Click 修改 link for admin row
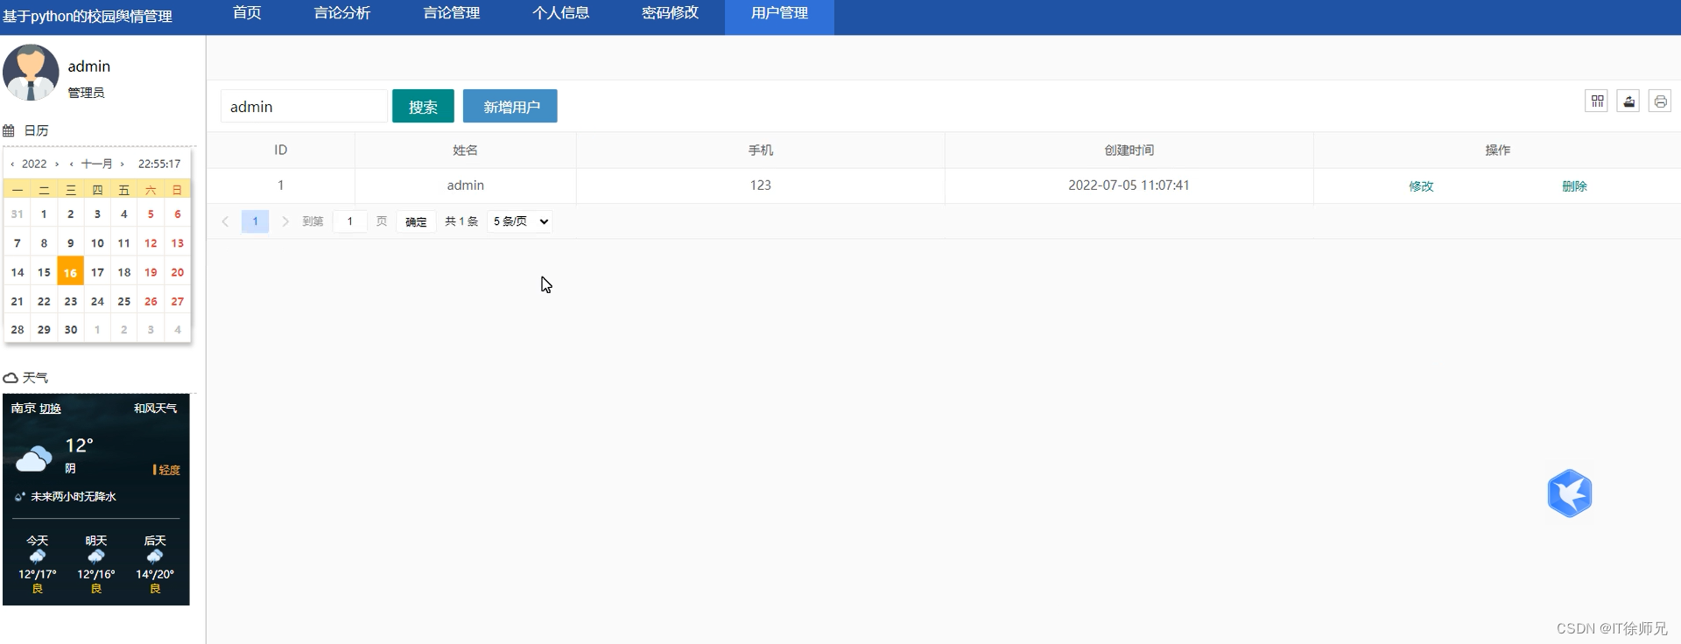The width and height of the screenshot is (1681, 644). (x=1421, y=186)
